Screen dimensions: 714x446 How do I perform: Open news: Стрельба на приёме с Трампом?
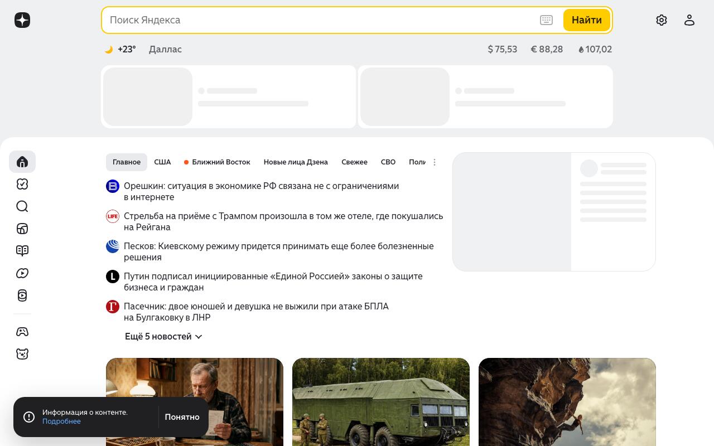[283, 222]
